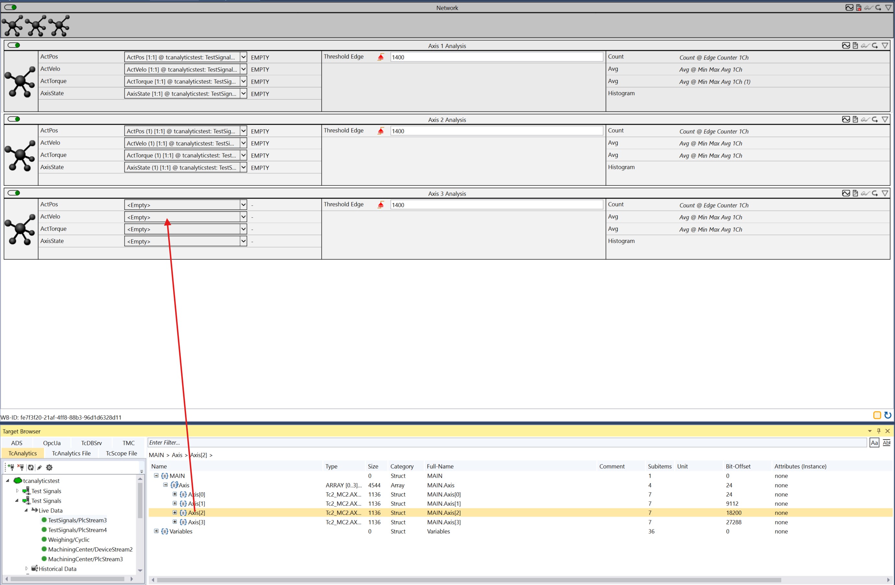
Task: Click the pencil edit icon in broker toolbar
Action: click(40, 467)
